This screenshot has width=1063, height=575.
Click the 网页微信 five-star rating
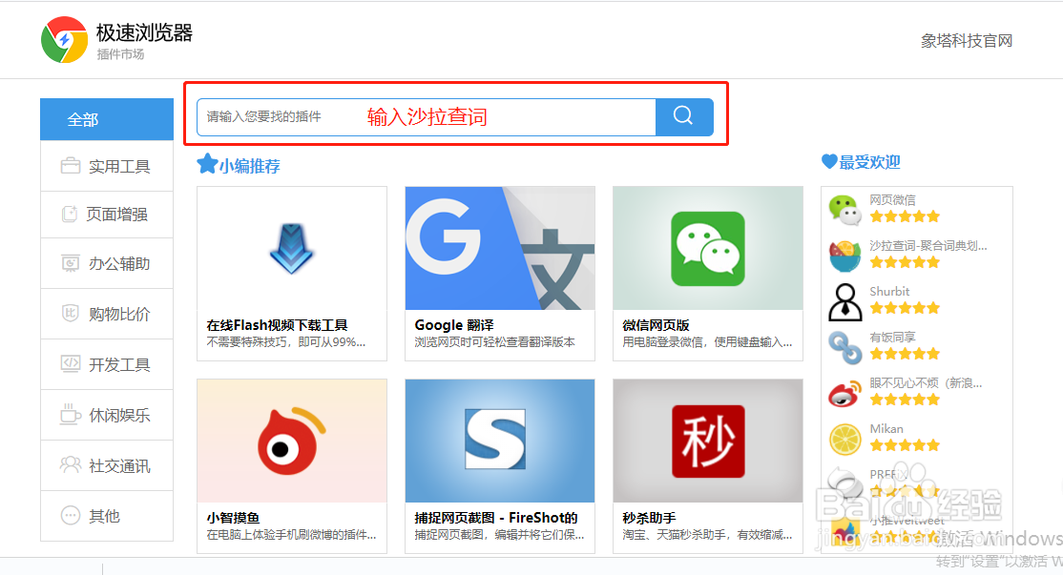905,216
